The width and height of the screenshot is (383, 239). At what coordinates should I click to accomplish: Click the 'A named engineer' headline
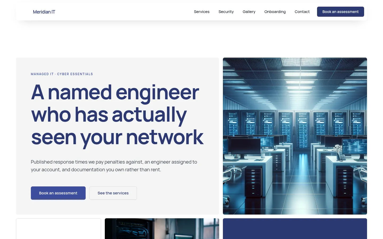(117, 114)
